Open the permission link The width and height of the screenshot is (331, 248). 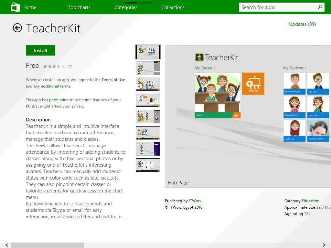59,100
